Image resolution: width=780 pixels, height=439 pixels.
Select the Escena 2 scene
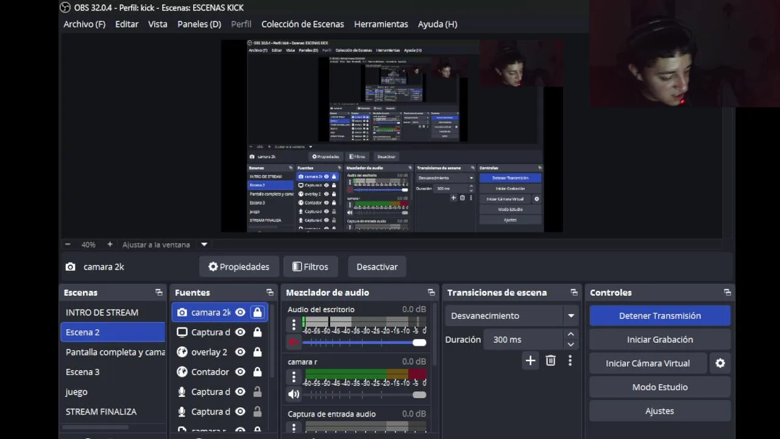pos(113,332)
